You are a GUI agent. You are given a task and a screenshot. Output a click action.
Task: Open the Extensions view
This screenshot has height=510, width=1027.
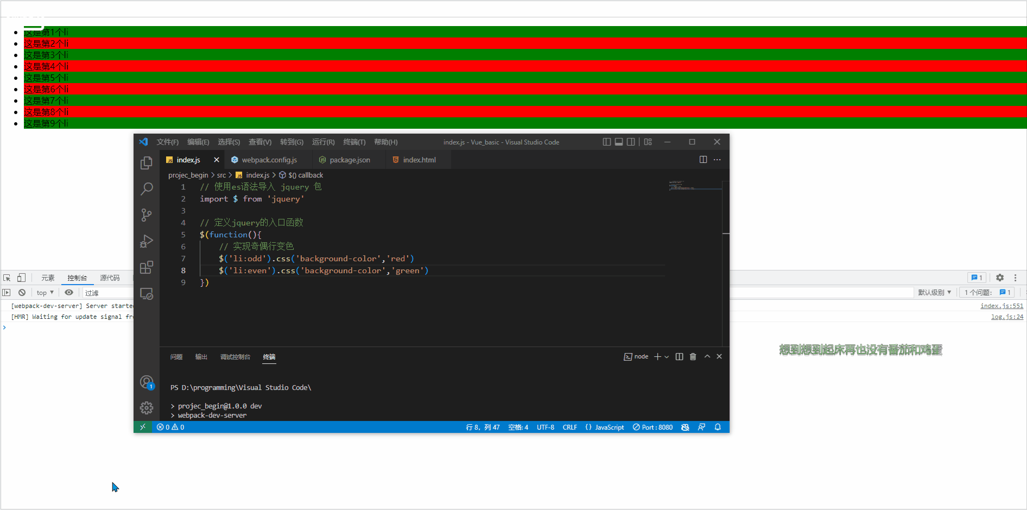[147, 267]
